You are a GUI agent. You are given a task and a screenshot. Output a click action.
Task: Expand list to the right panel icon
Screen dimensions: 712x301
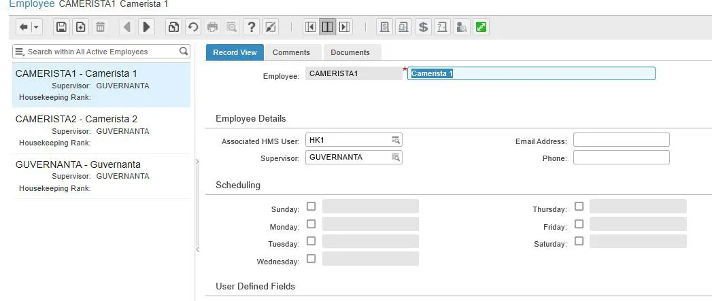(x=343, y=27)
